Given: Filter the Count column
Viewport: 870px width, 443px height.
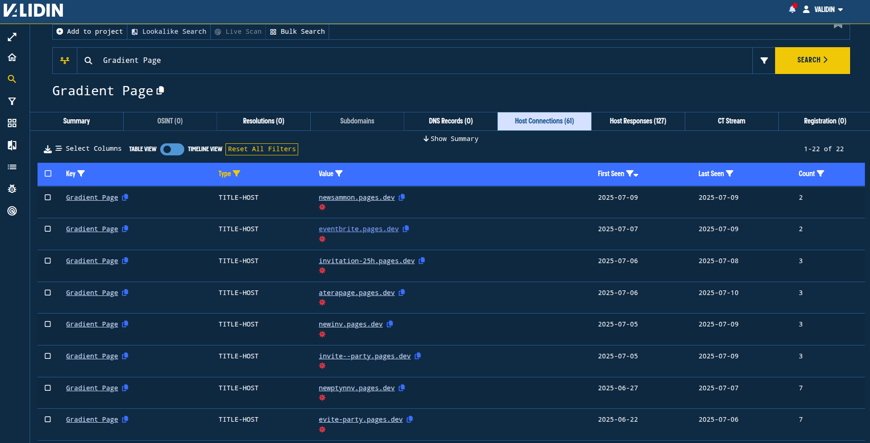Looking at the screenshot, I should tap(820, 174).
